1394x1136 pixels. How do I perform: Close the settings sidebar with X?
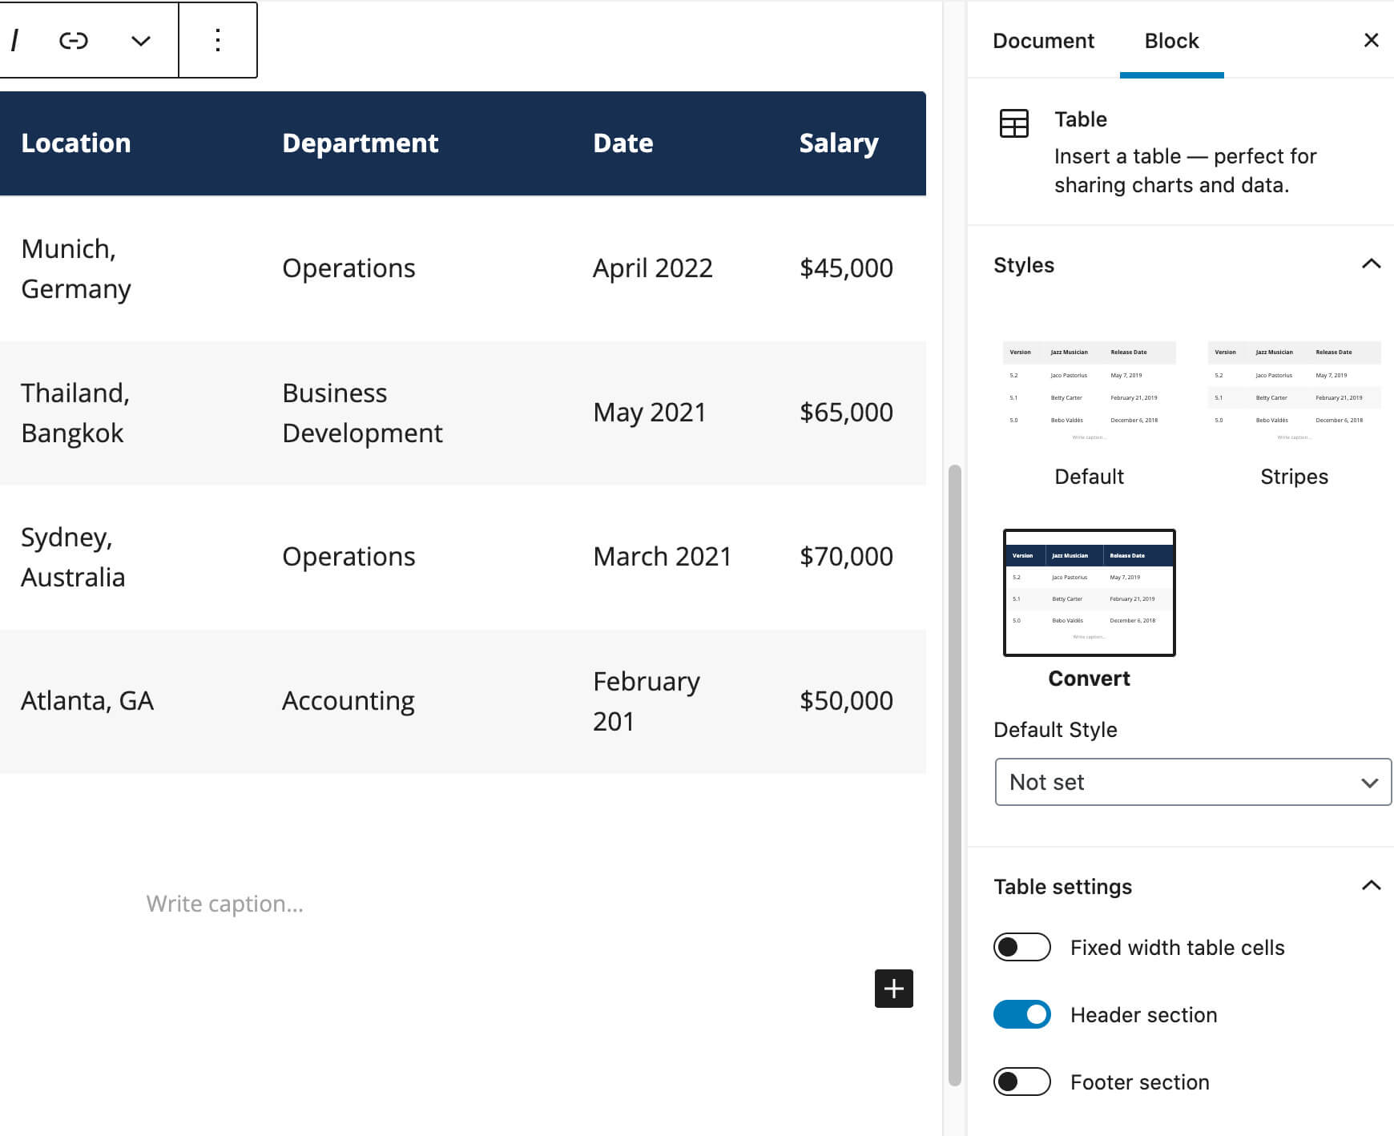click(1371, 40)
